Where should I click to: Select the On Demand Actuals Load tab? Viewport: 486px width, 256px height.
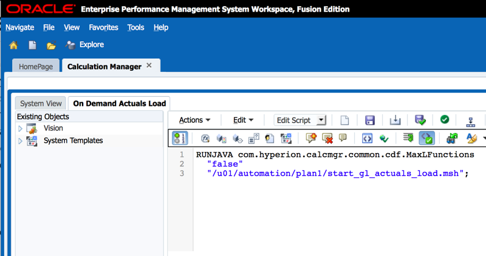pos(119,103)
